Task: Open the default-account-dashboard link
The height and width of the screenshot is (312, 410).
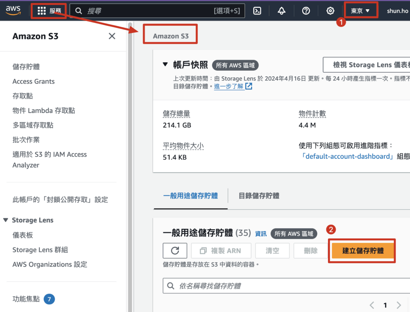Action: tap(347, 156)
